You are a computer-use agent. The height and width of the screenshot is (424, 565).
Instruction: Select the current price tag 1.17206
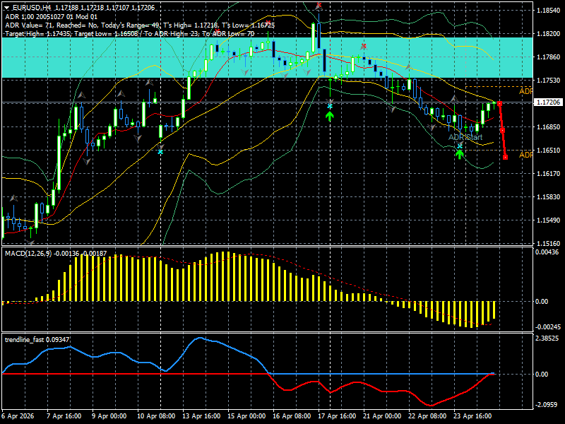[x=549, y=102]
